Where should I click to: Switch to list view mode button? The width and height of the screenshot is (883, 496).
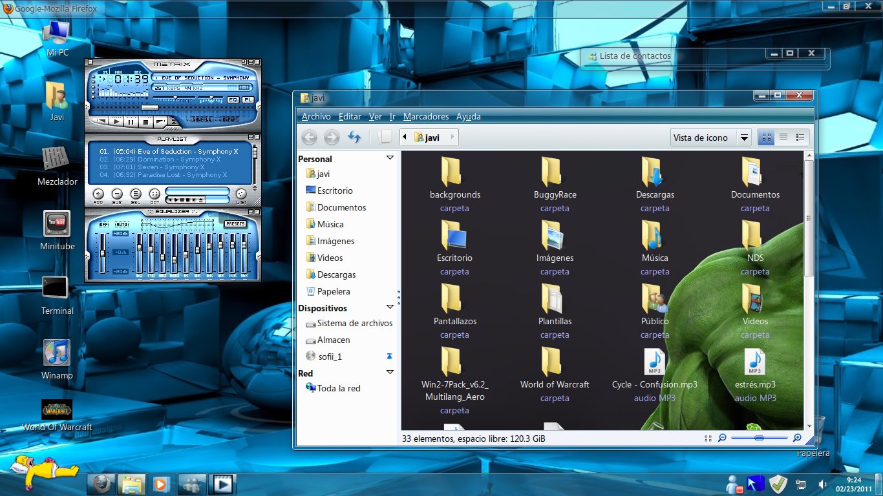(x=783, y=138)
